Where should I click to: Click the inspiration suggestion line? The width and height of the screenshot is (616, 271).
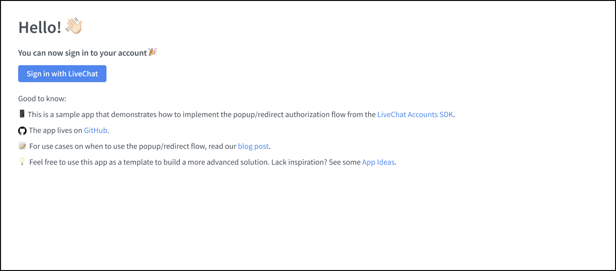click(185, 162)
